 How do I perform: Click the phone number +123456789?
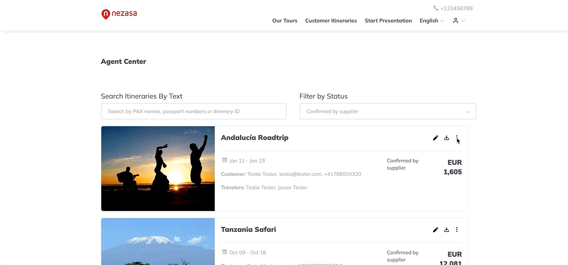click(456, 8)
